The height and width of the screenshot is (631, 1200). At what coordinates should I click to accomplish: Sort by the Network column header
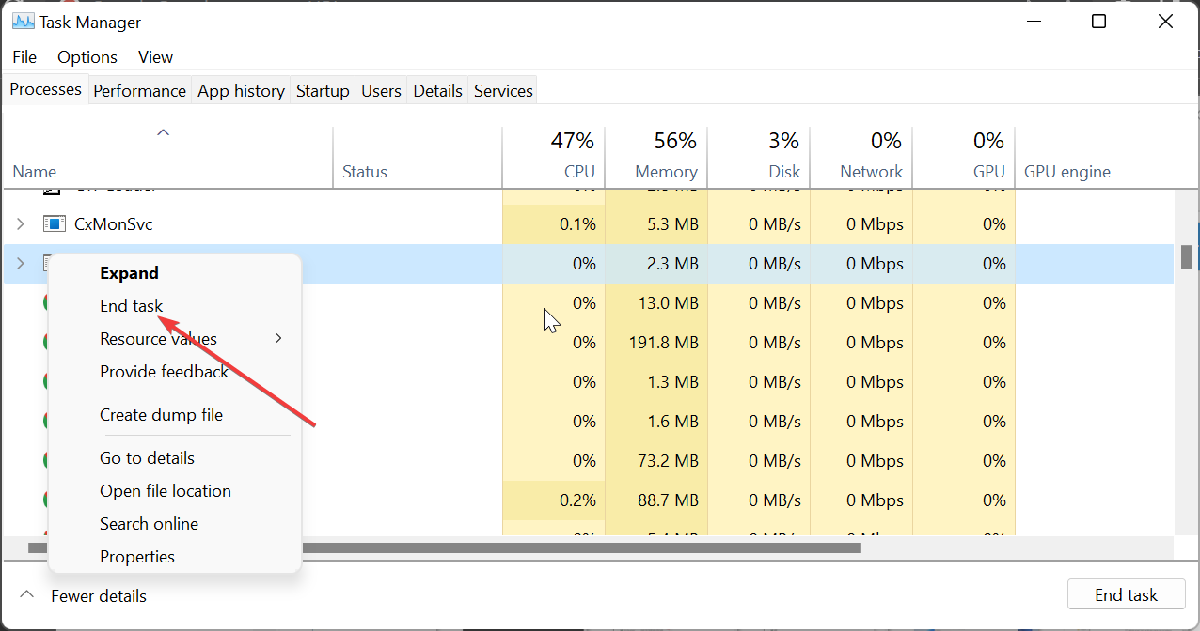pos(861,158)
